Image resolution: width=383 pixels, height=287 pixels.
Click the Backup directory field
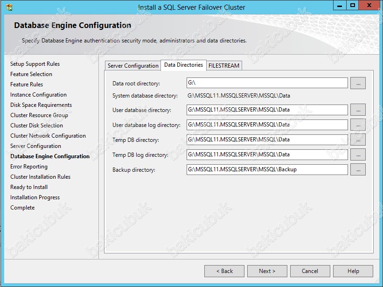267,169
